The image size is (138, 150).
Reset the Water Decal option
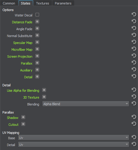point(134,14)
